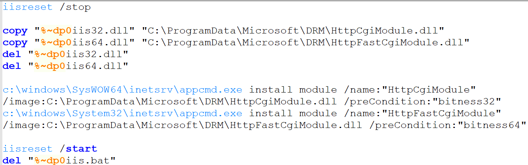
Task: Click the SysWOW64 appcmd.exe path
Action: tap(122, 90)
